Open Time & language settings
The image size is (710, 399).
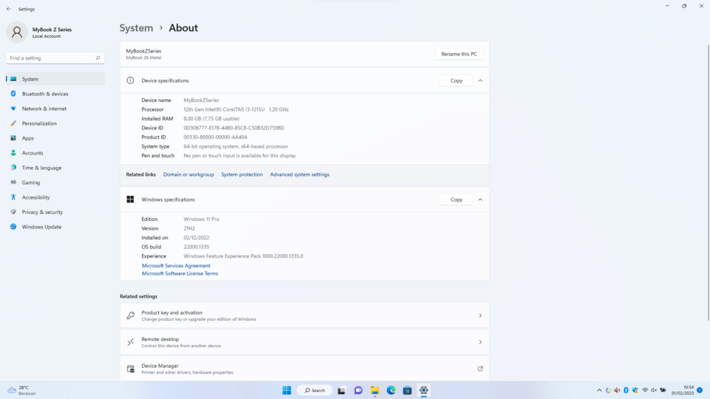coord(55,168)
